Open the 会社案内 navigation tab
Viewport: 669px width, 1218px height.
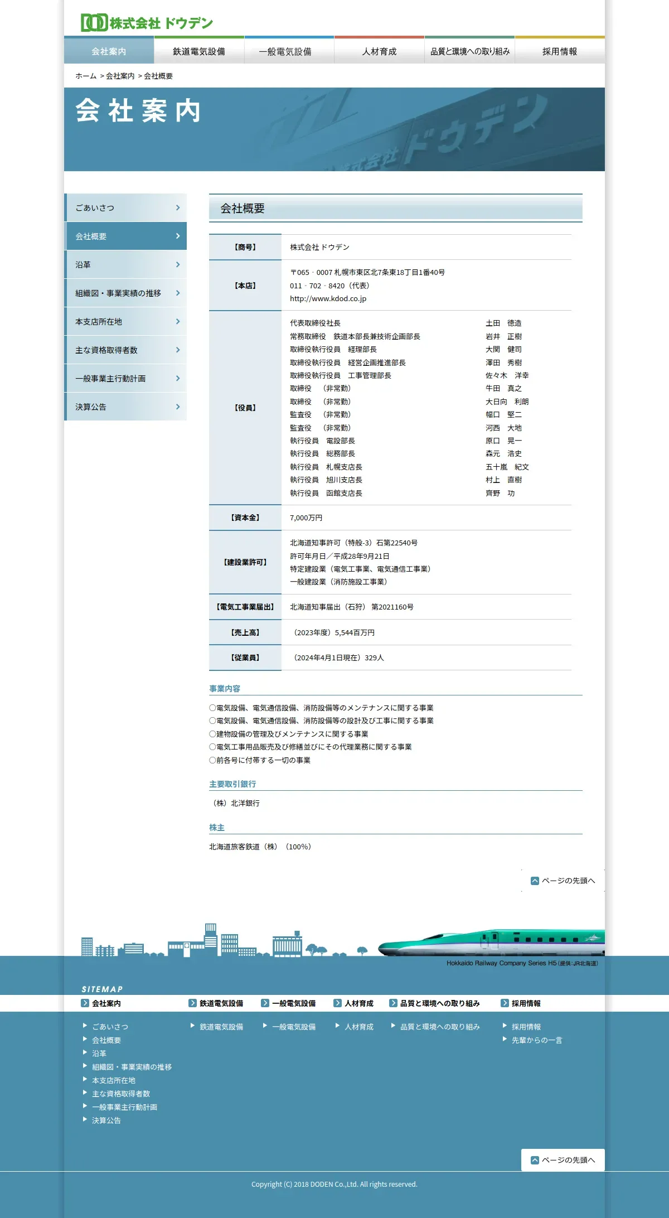(109, 51)
